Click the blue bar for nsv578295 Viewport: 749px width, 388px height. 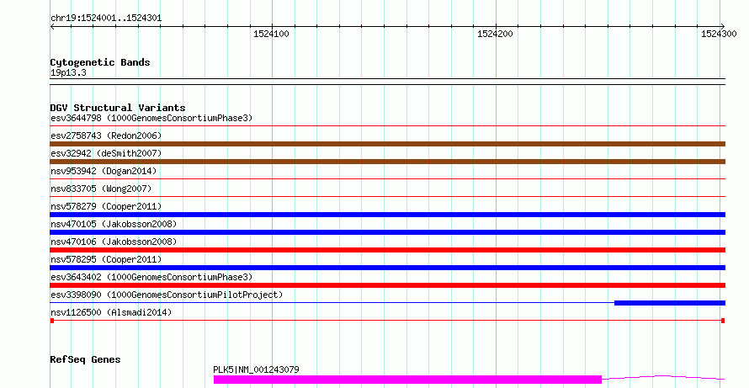(x=387, y=268)
